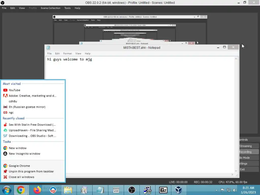Click the network tray icon

click(x=229, y=190)
